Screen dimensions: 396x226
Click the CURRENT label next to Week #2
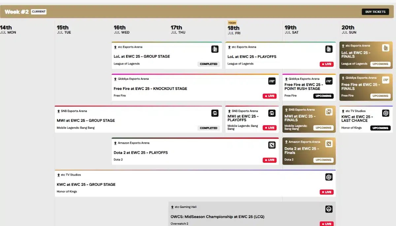click(39, 12)
